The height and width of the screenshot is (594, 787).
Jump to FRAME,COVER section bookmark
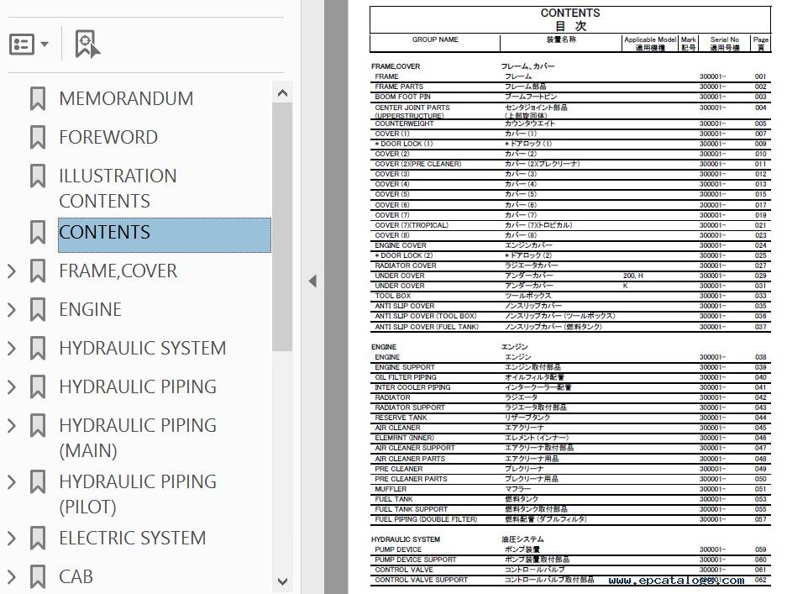118,271
